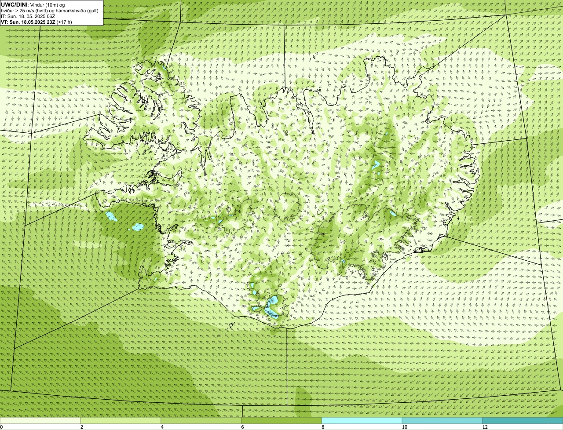The height and width of the screenshot is (430, 563).
Task: Click the initial time IT line text
Action: click(28, 16)
